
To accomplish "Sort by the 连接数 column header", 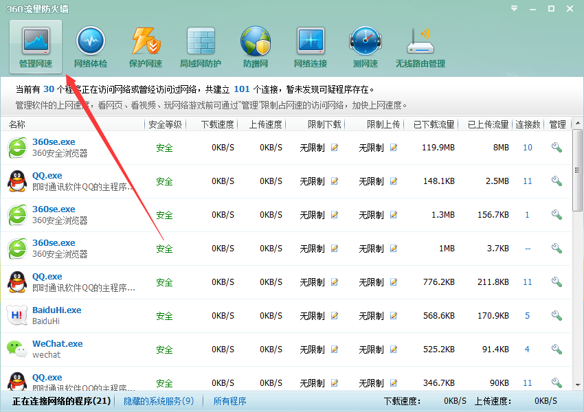I will click(528, 124).
